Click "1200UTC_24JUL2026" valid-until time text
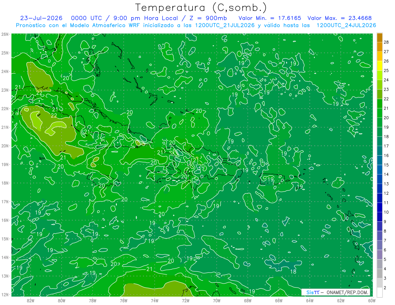 346,25
